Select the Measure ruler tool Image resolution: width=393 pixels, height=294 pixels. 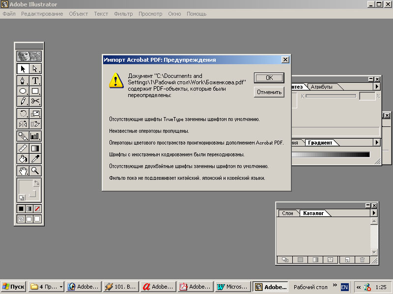(23, 148)
